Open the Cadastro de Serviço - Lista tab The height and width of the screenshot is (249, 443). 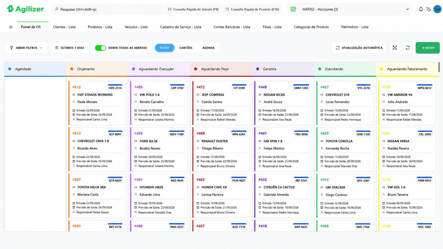pos(181,27)
